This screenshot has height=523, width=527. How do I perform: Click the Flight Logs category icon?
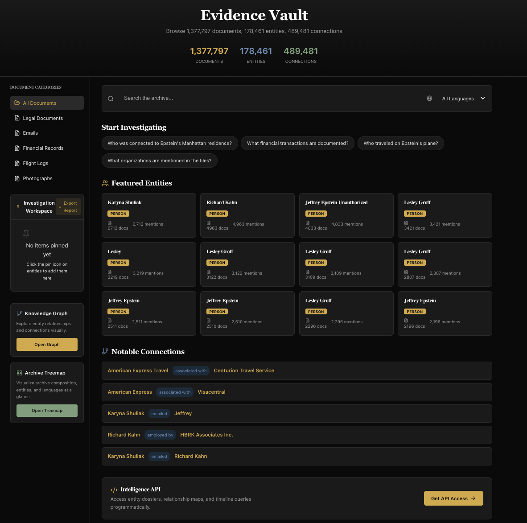(x=16, y=163)
